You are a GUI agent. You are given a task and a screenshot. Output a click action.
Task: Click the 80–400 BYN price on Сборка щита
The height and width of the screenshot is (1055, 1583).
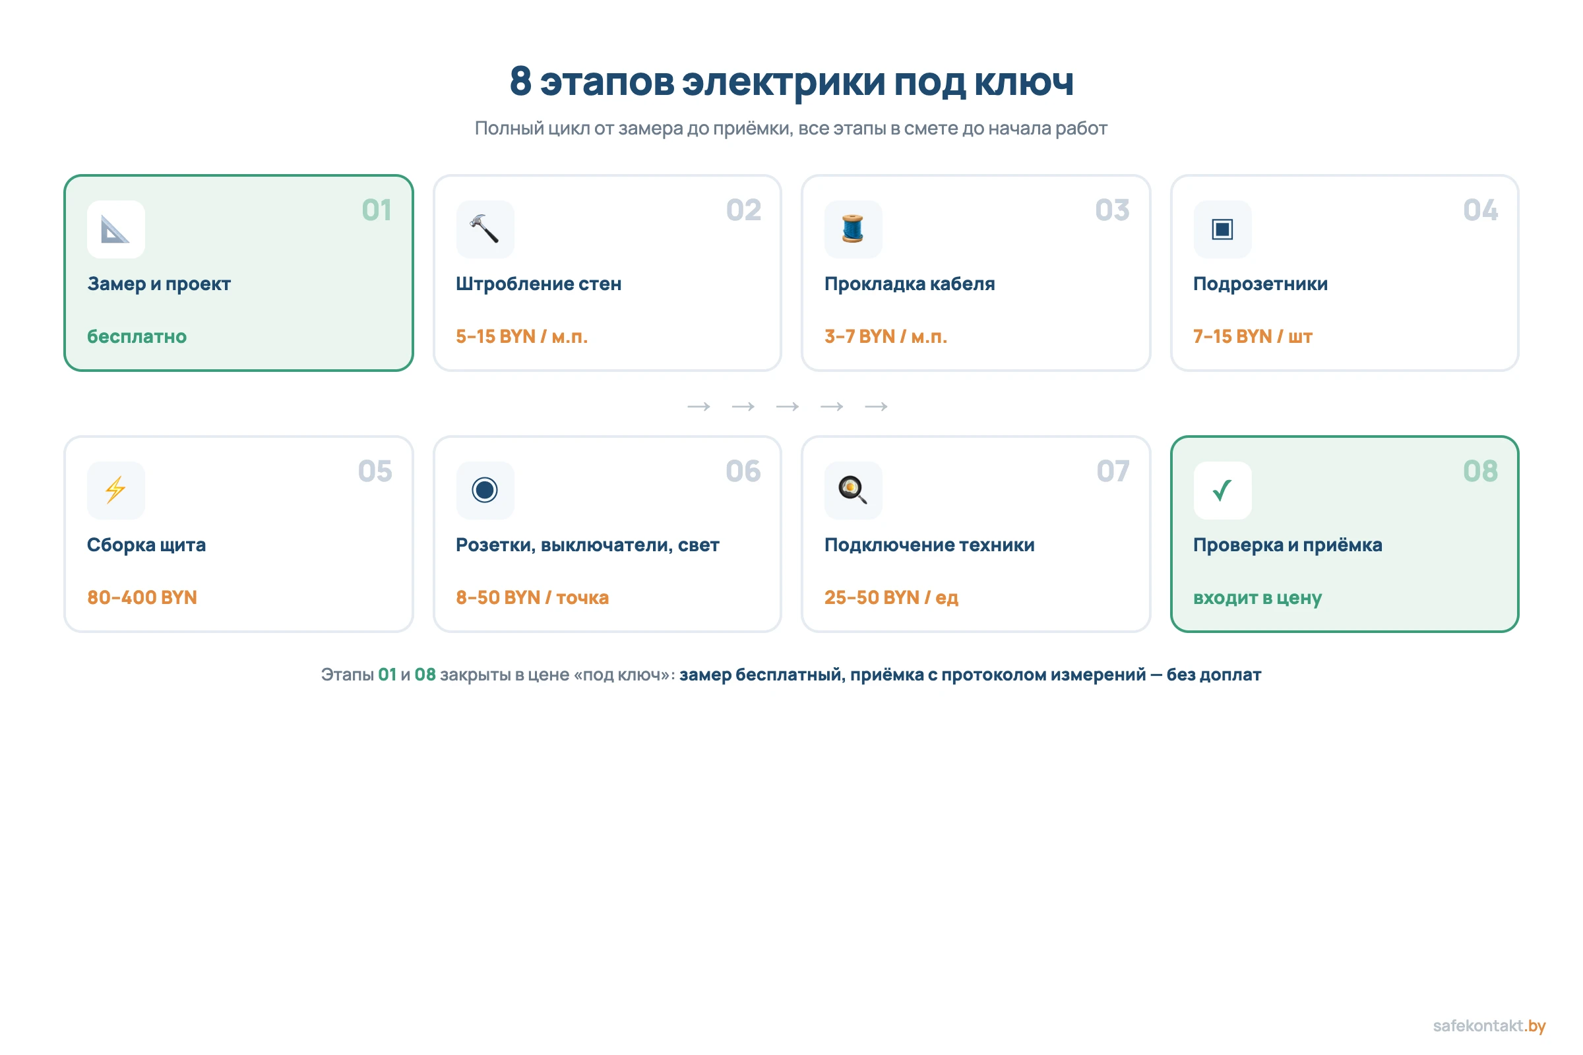140,597
